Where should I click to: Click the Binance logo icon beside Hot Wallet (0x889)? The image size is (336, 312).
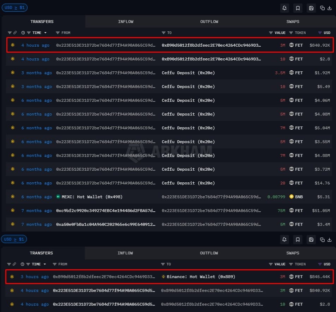[163, 277]
